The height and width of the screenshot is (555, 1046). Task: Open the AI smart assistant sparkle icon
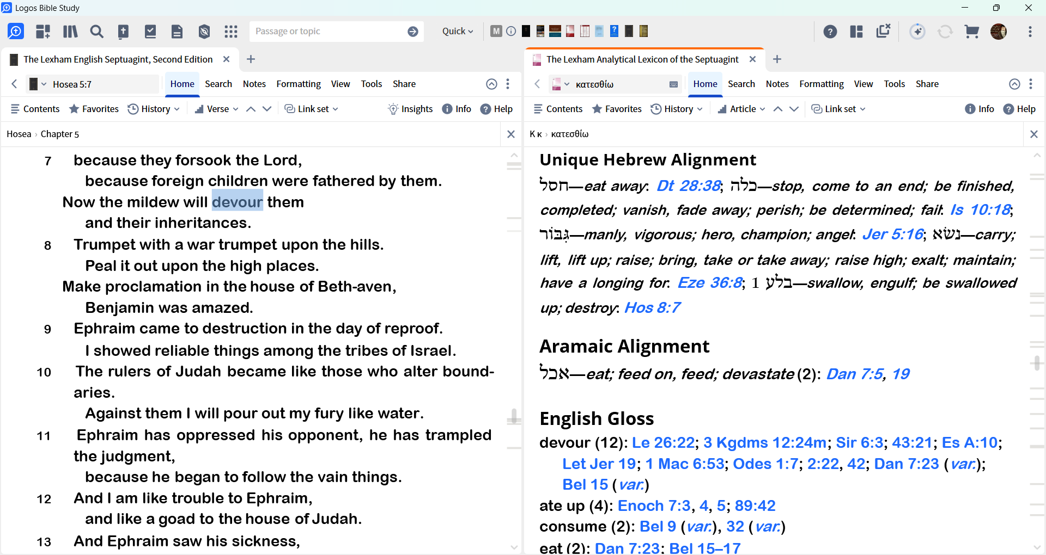pyautogui.click(x=918, y=32)
